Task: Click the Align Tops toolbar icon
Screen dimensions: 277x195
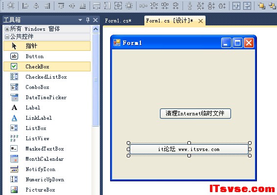Action: coord(61,6)
